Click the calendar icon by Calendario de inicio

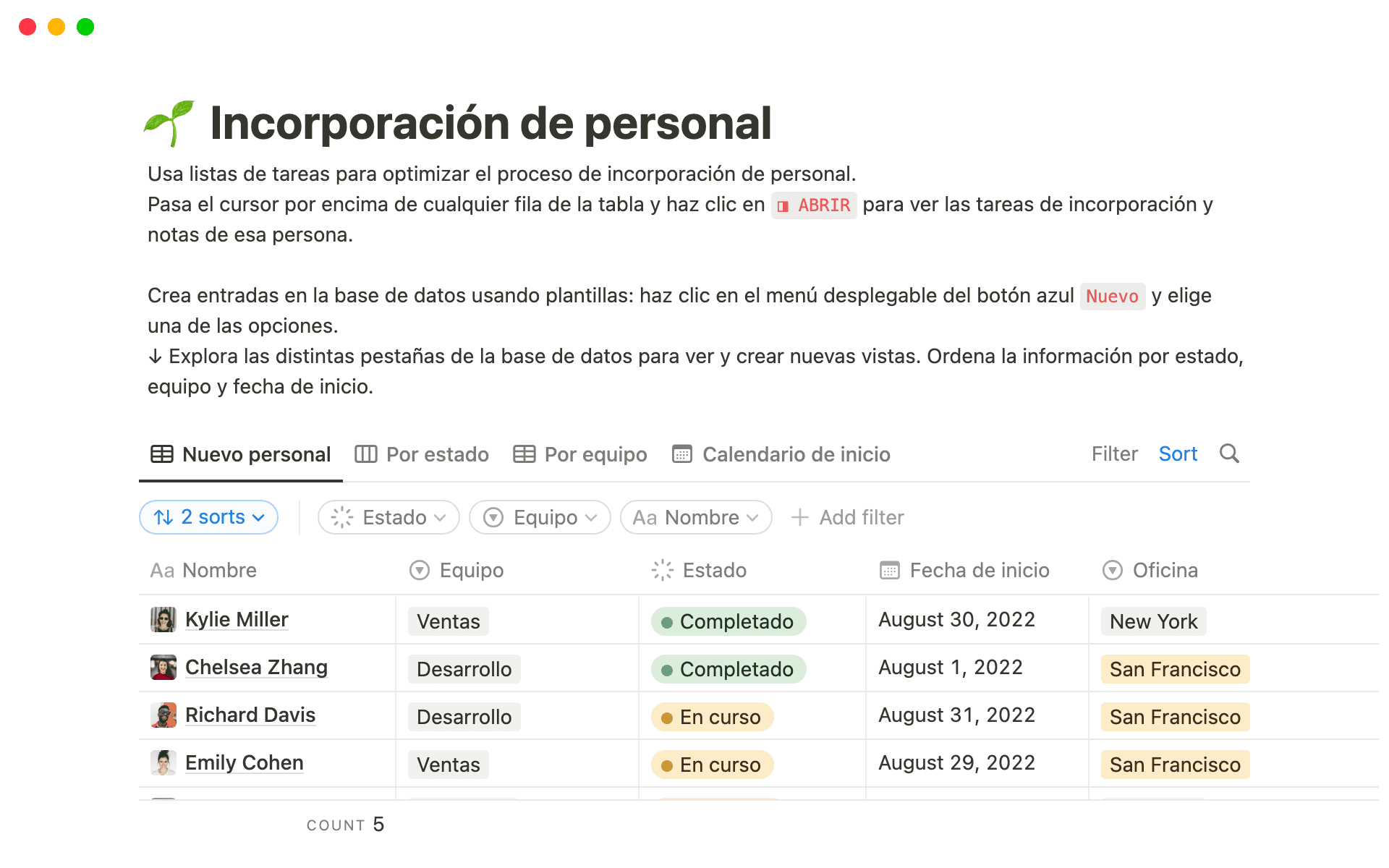pos(681,454)
